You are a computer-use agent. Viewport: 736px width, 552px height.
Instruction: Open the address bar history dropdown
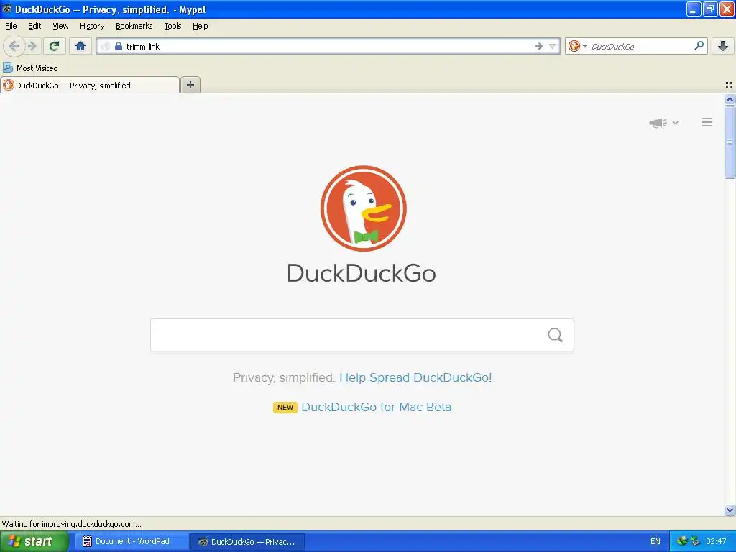[553, 46]
